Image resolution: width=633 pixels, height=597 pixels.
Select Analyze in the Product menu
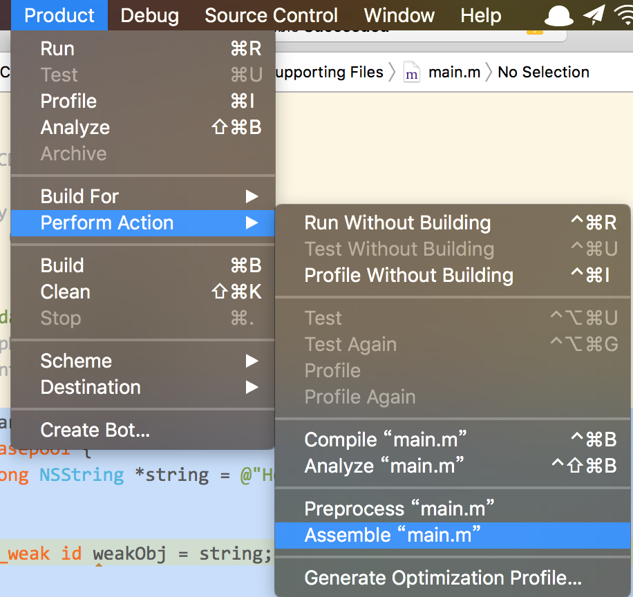143,127
